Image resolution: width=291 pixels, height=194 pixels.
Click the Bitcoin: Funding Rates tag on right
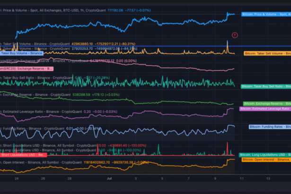(x=269, y=127)
